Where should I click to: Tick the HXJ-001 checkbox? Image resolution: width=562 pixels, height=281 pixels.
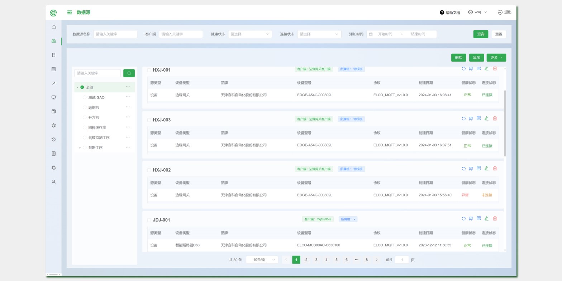(149, 70)
